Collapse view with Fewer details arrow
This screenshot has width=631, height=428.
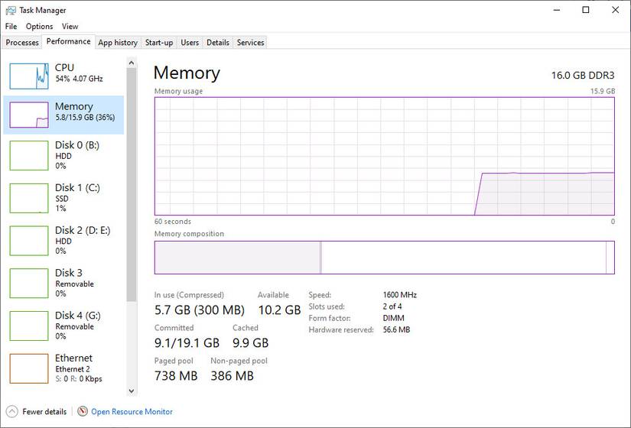[x=12, y=412]
